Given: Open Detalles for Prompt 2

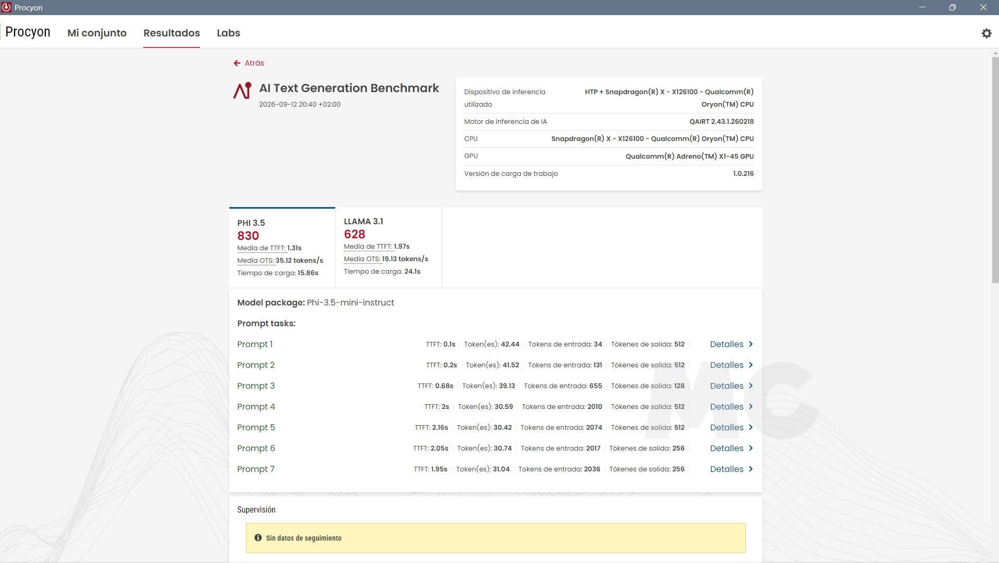Looking at the screenshot, I should (727, 365).
